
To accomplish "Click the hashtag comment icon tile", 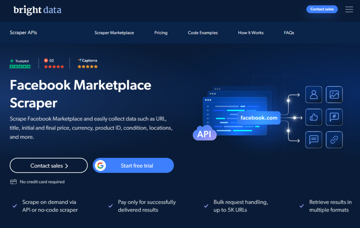I will pyautogui.click(x=334, y=117).
